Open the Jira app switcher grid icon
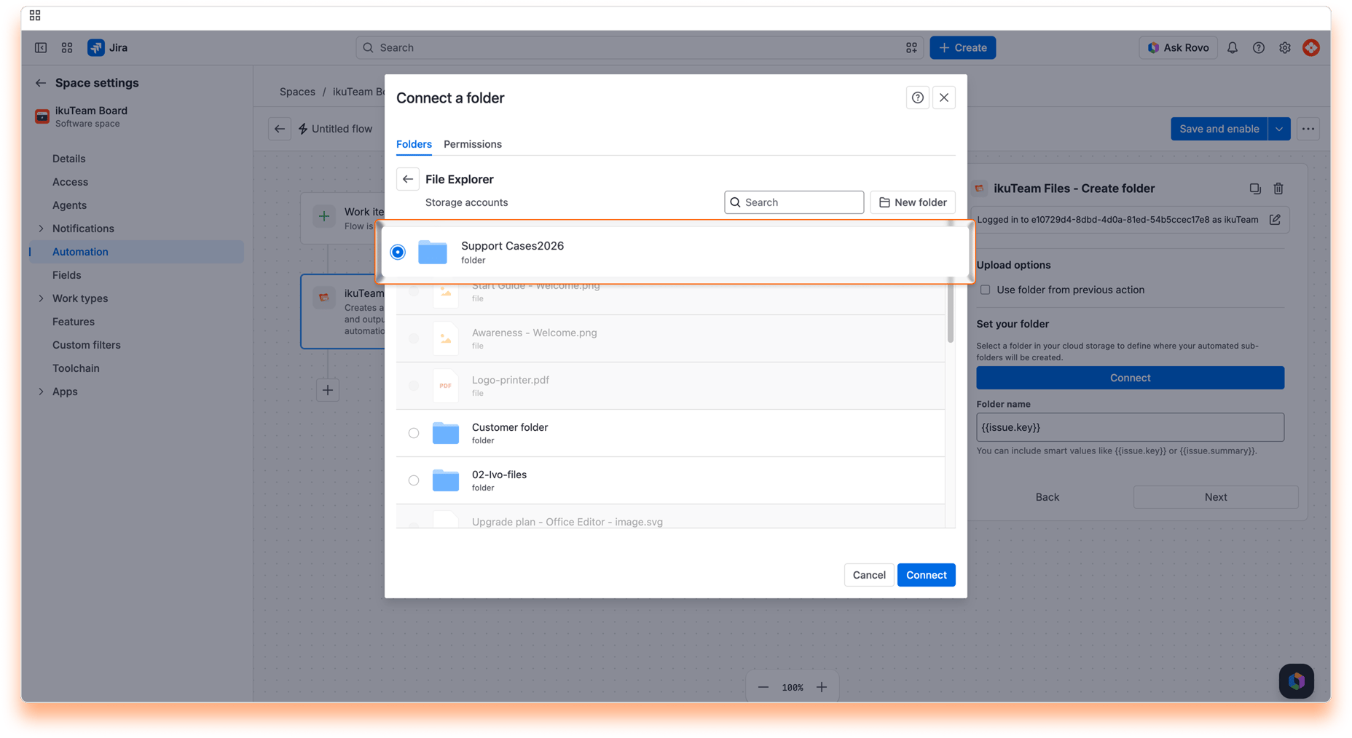The width and height of the screenshot is (1352, 738). (67, 48)
